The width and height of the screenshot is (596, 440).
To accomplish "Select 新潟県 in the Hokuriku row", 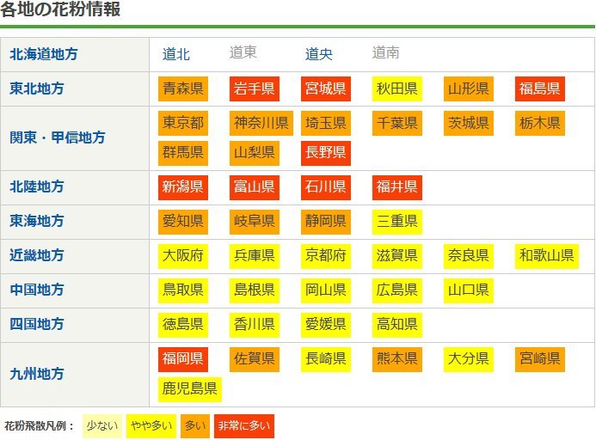I will coord(183,187).
